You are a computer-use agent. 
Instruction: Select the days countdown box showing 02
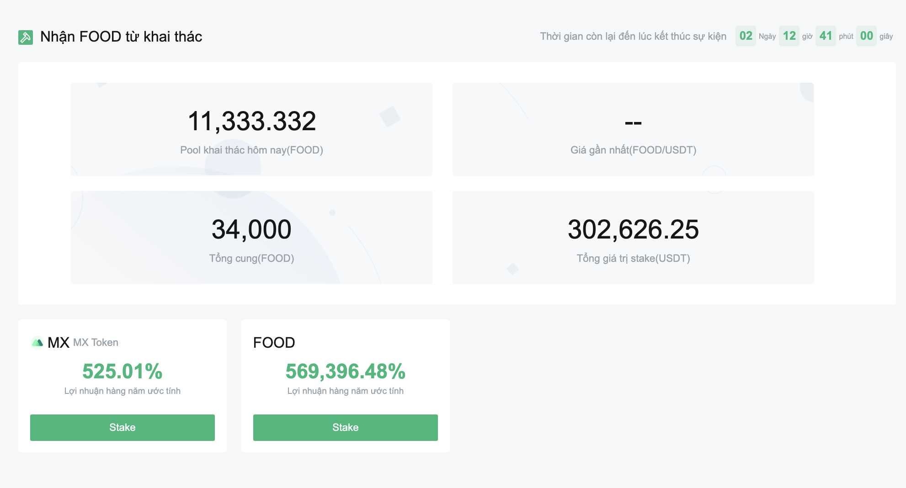click(746, 36)
